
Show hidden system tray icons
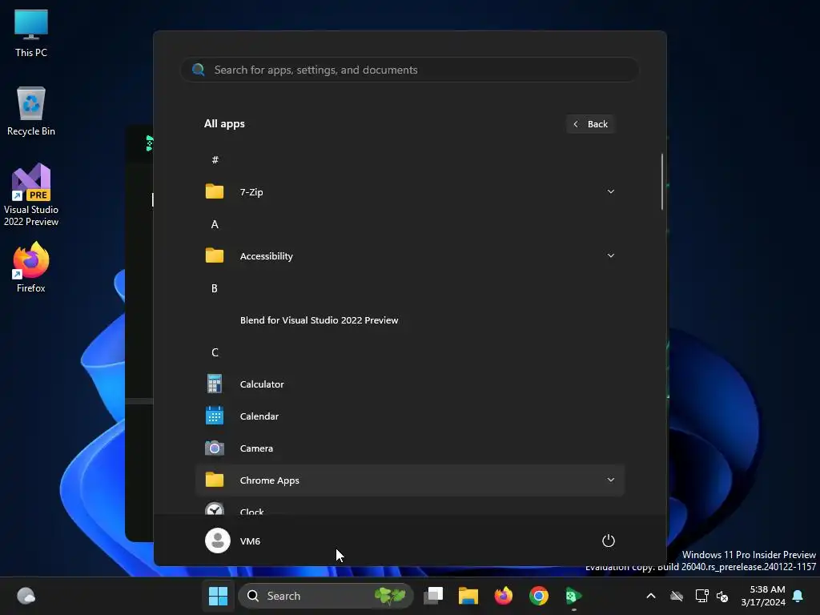click(x=651, y=596)
